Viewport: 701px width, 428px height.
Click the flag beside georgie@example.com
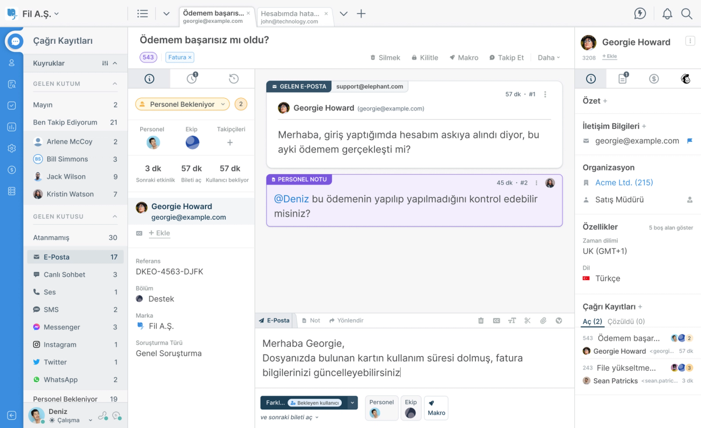689,141
